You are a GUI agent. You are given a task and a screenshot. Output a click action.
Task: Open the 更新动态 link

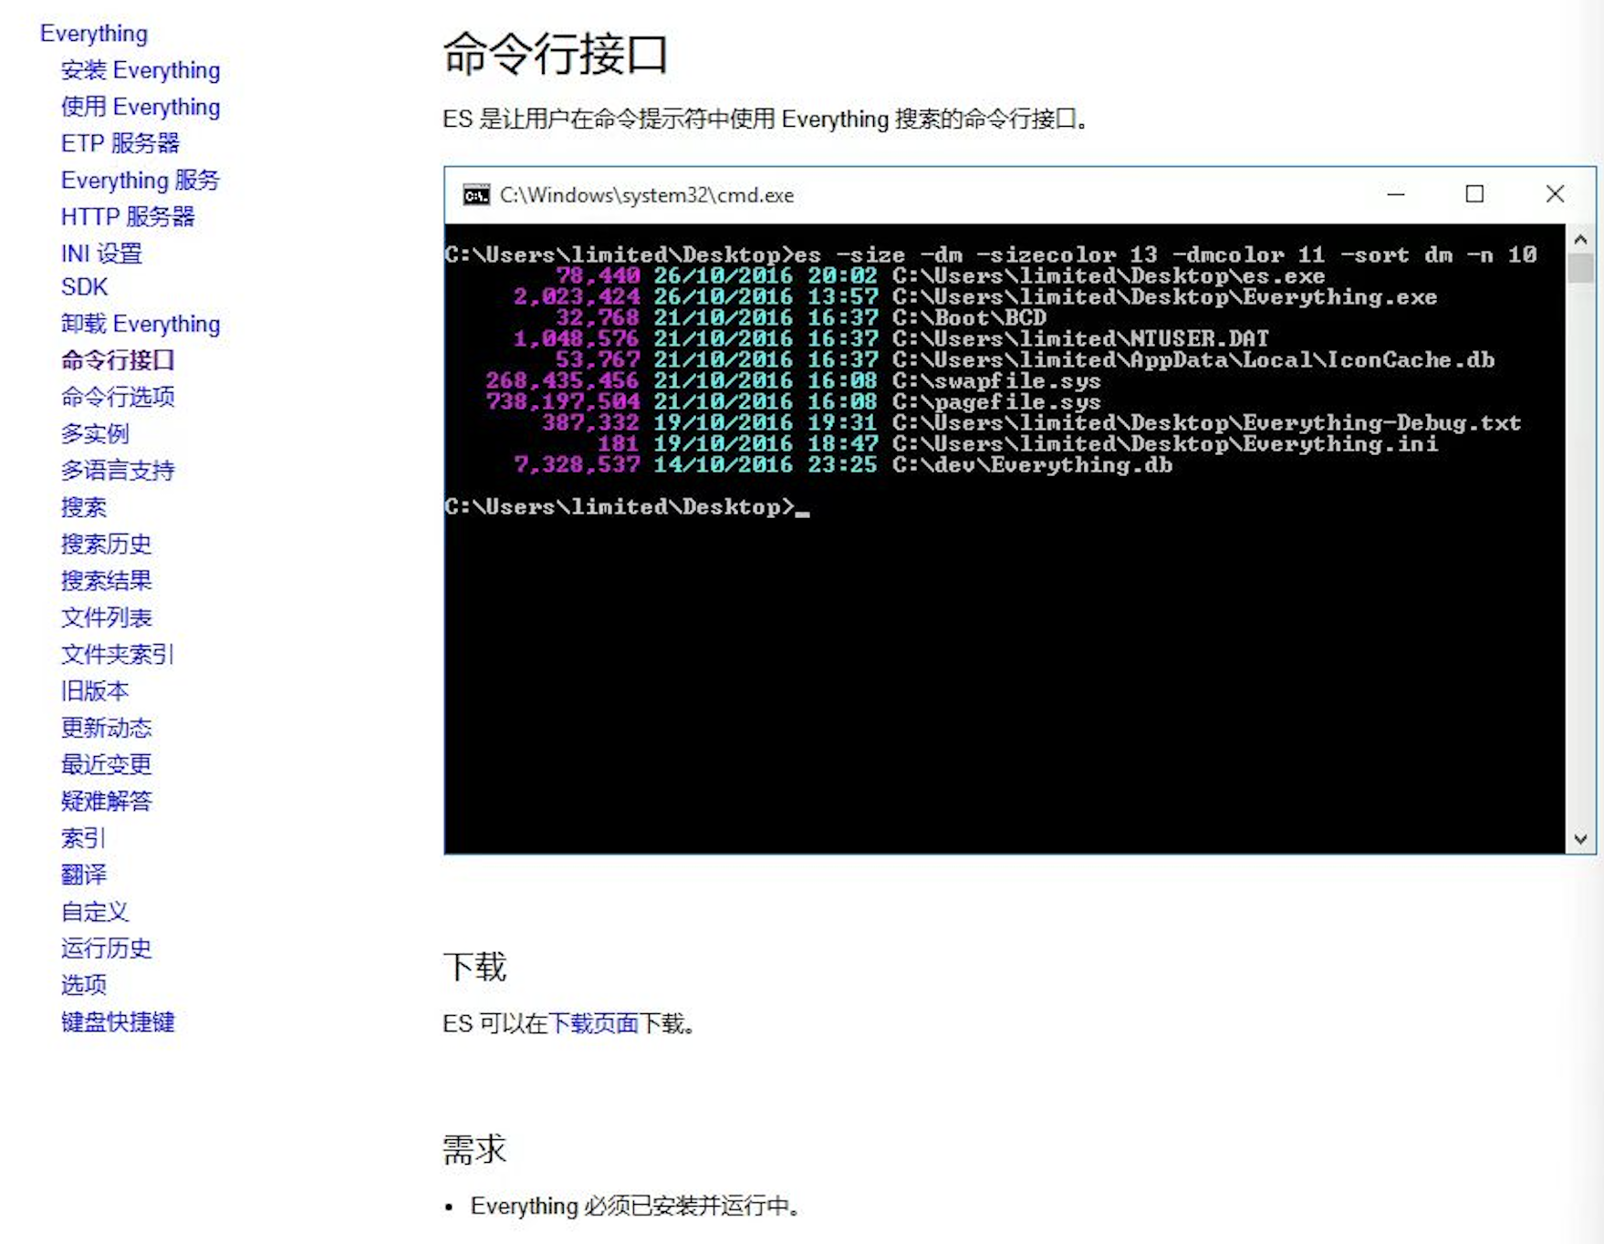[x=106, y=728]
